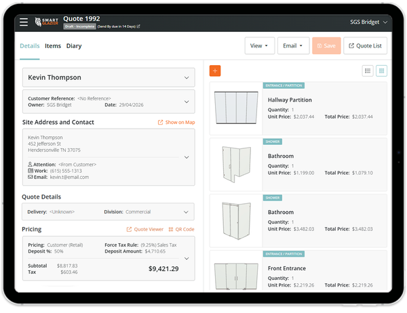Open the Email dropdown menu

coord(293,45)
